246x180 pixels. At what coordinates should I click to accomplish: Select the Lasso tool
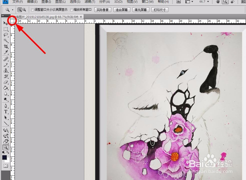pos(6,35)
